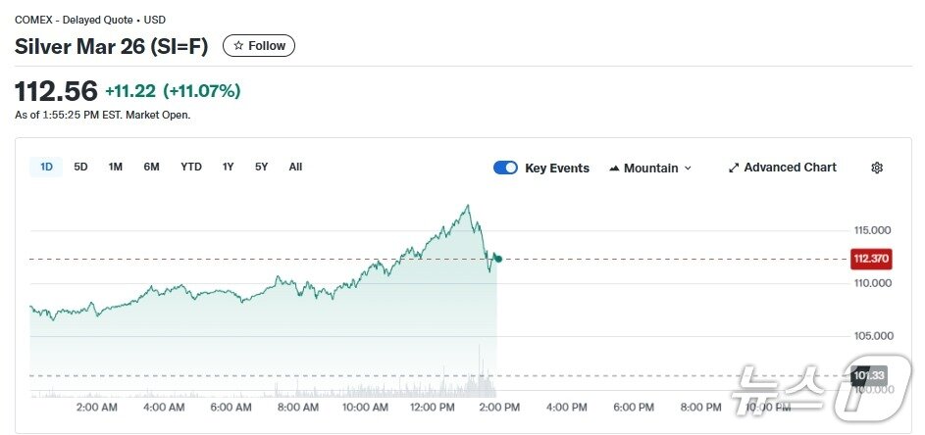
Task: Expand the Mountain chart type dropdown
Action: pyautogui.click(x=650, y=168)
